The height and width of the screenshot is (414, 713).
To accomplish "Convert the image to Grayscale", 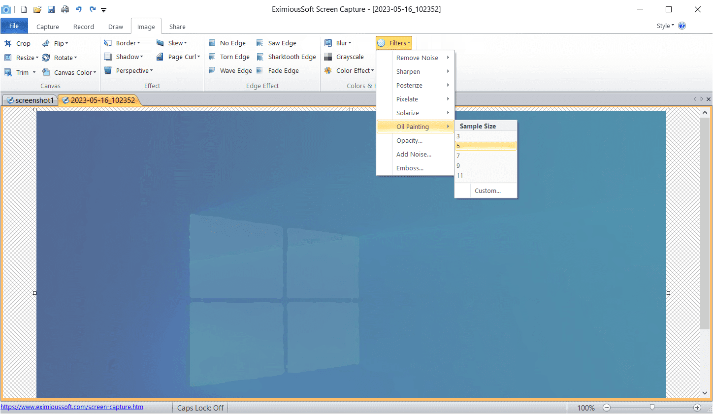I will click(344, 57).
